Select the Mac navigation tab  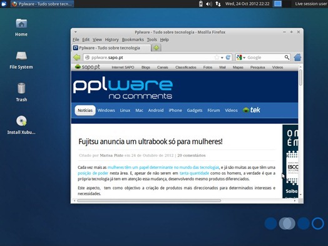click(140, 110)
